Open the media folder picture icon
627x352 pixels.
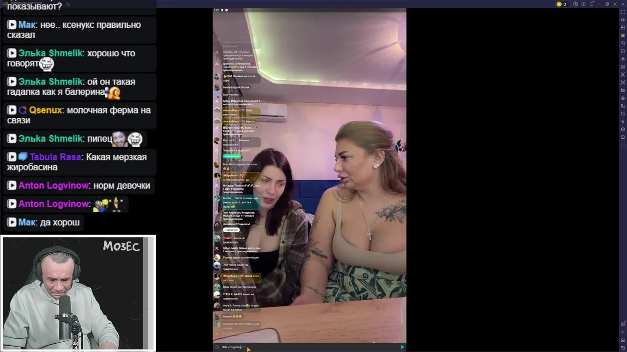click(623, 90)
